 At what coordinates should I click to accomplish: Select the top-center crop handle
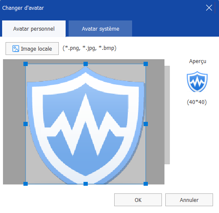(x=86, y=64)
